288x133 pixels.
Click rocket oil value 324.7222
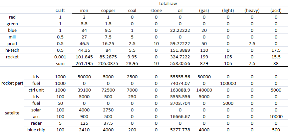coord(180,57)
